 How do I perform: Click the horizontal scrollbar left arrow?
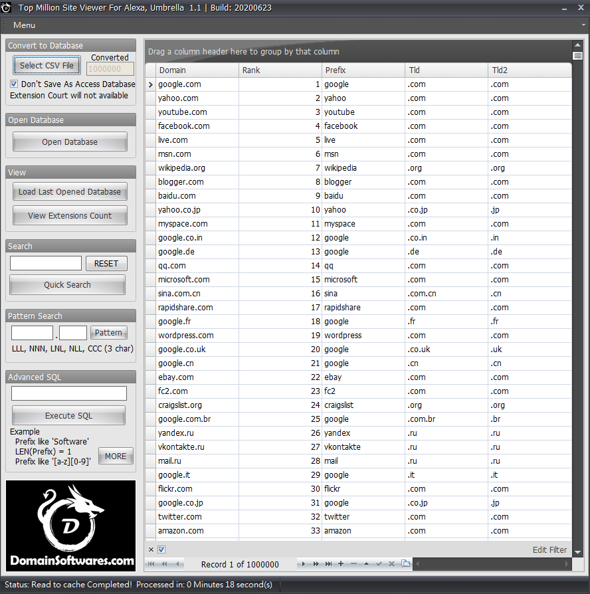coord(418,563)
